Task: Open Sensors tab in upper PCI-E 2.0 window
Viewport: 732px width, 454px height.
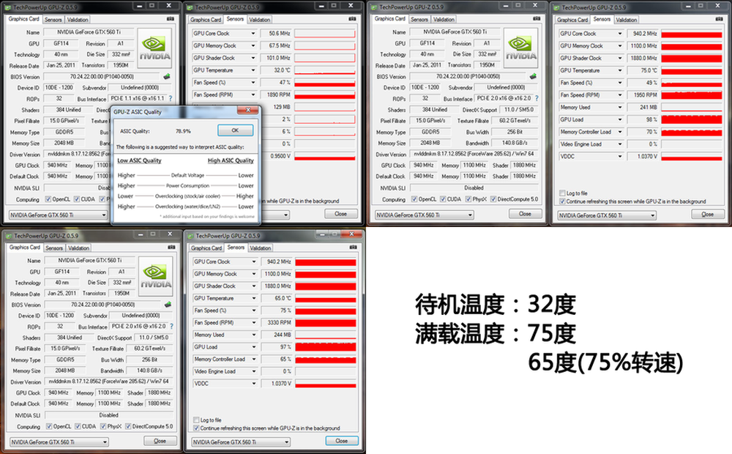Action: click(419, 19)
